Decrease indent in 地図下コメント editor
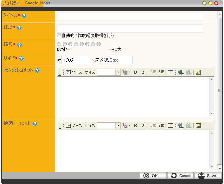This screenshot has width=224, height=184. pyautogui.click(x=153, y=126)
